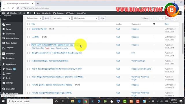The height and width of the screenshot is (104, 185).
Task: Click the Settings sidebar icon
Action: 4,83
